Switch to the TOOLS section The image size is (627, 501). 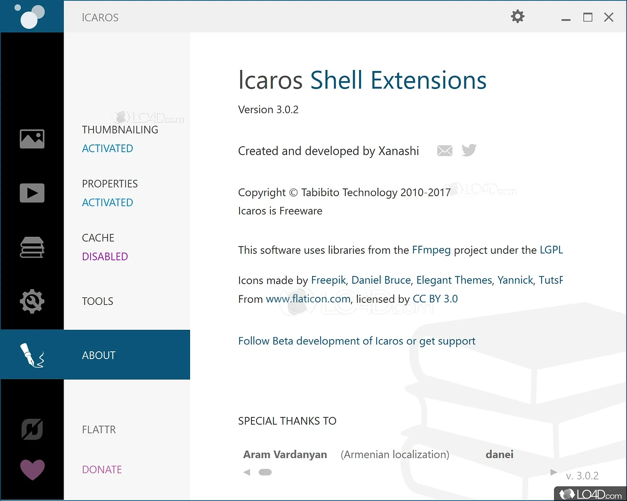(97, 301)
